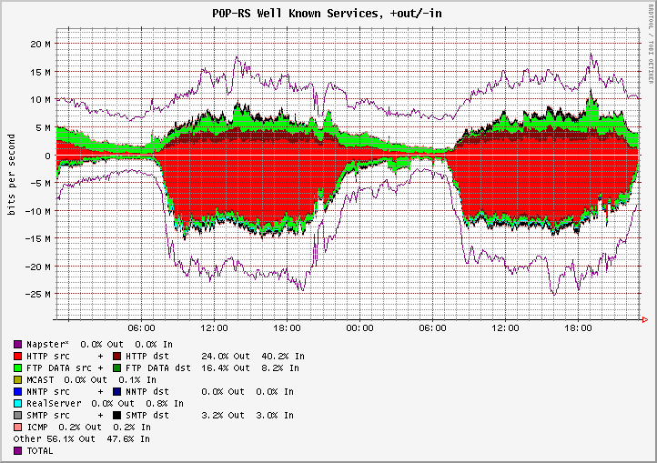Click the 'NNTP src' legend label
The image size is (657, 463).
[x=47, y=392]
